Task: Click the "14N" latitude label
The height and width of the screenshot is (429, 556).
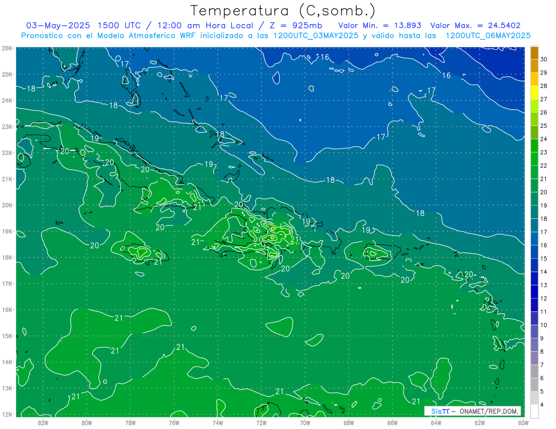Action: [x=6, y=362]
